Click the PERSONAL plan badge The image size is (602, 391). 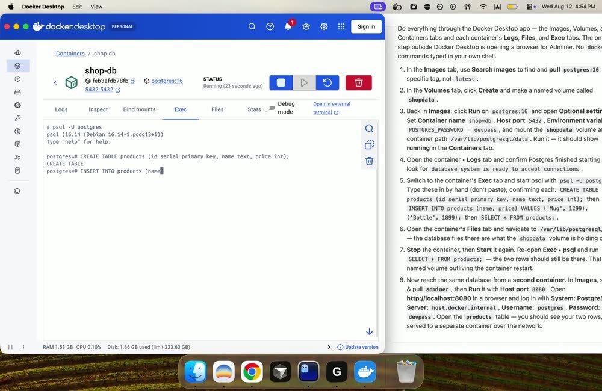[x=122, y=26]
